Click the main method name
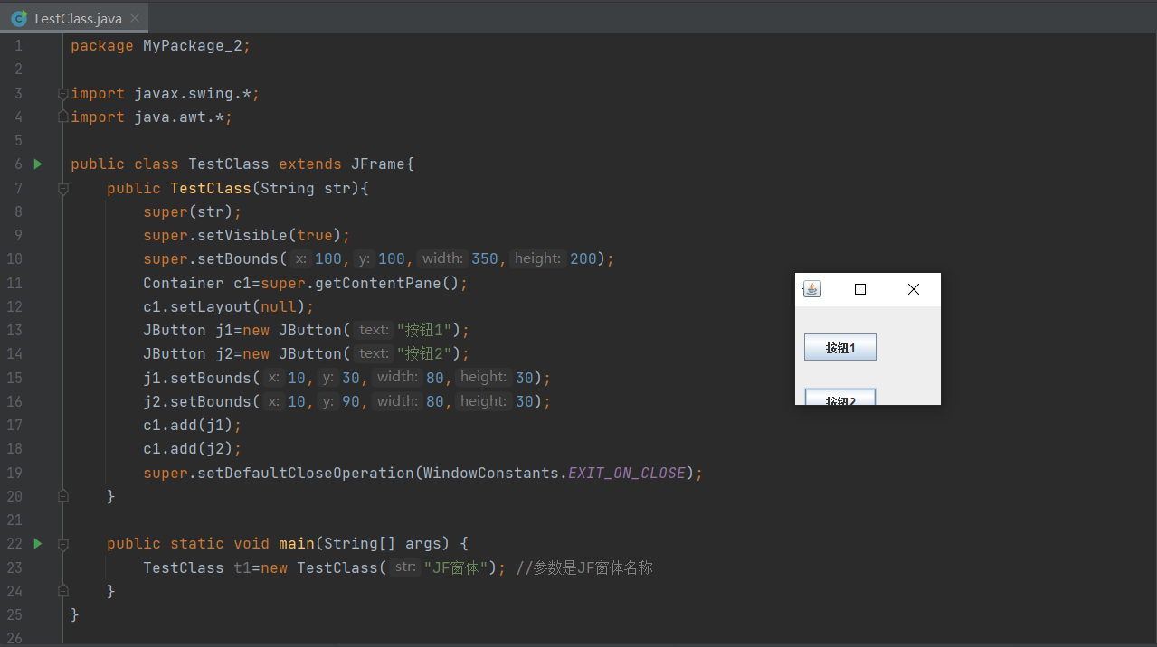Screen dimensions: 1157x647 (297, 543)
